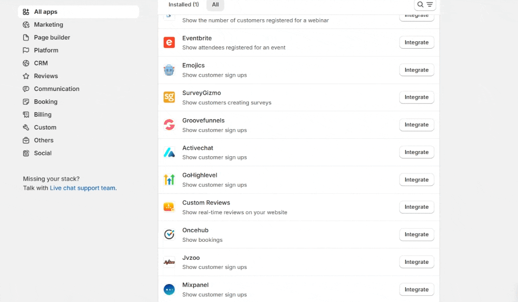Click the Communication chat bubble icon
The width and height of the screenshot is (518, 302).
(26, 89)
